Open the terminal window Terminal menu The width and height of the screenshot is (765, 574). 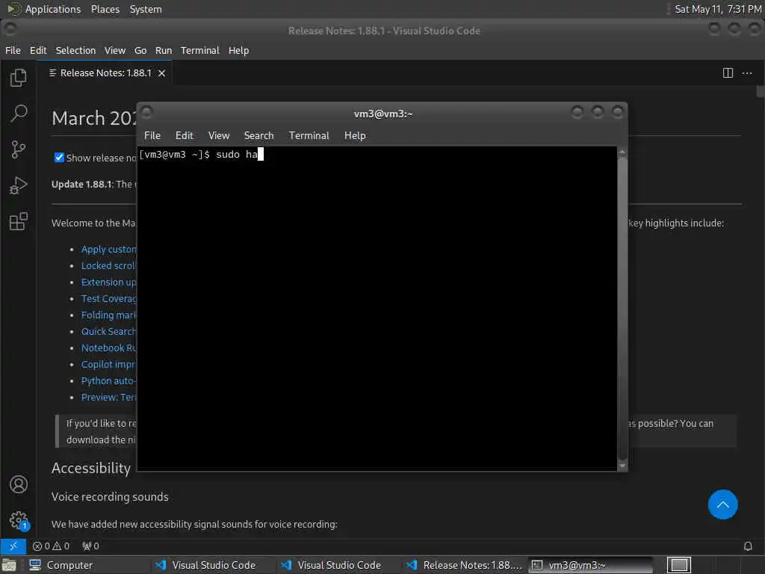click(309, 135)
